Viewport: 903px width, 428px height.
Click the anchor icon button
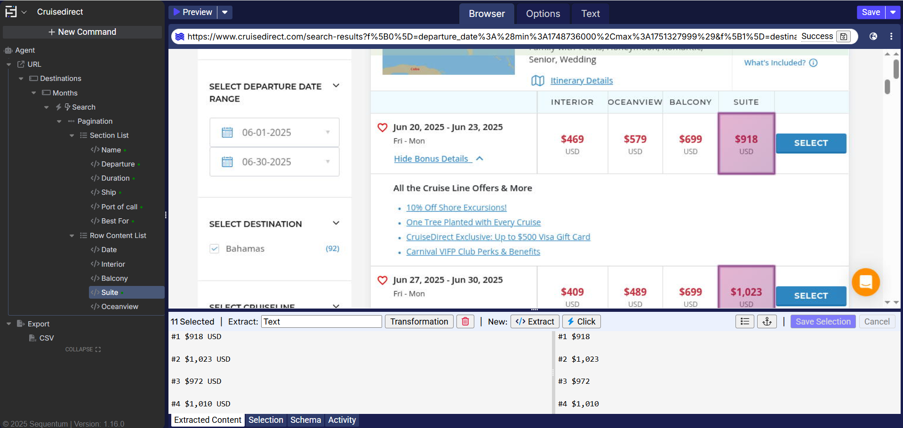(x=767, y=322)
